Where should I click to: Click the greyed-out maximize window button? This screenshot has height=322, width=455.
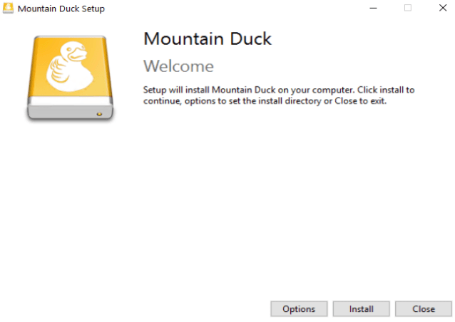click(408, 9)
